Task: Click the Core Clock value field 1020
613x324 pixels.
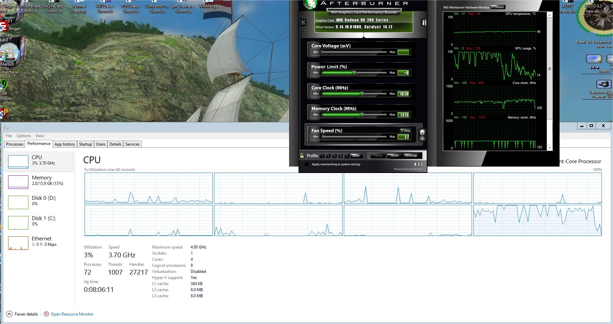Action: pyautogui.click(x=404, y=94)
